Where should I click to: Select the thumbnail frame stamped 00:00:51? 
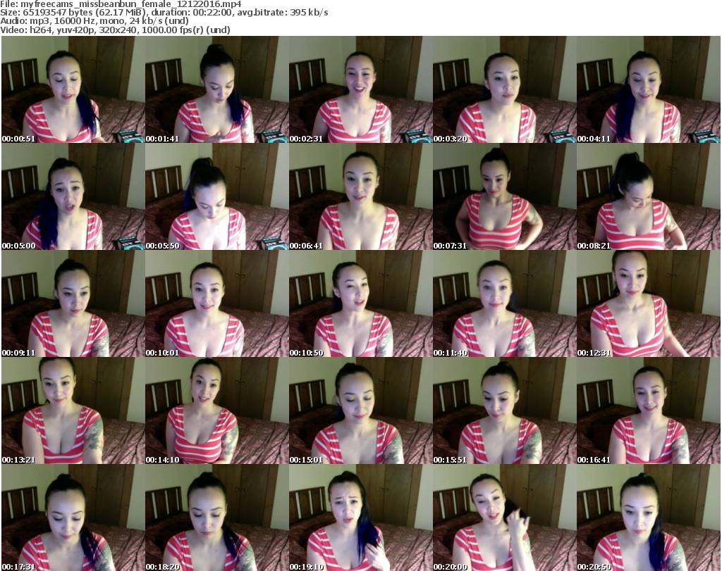pos(73,89)
